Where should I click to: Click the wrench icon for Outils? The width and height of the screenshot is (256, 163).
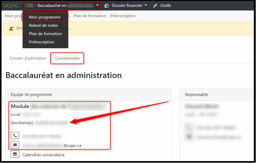155,5
